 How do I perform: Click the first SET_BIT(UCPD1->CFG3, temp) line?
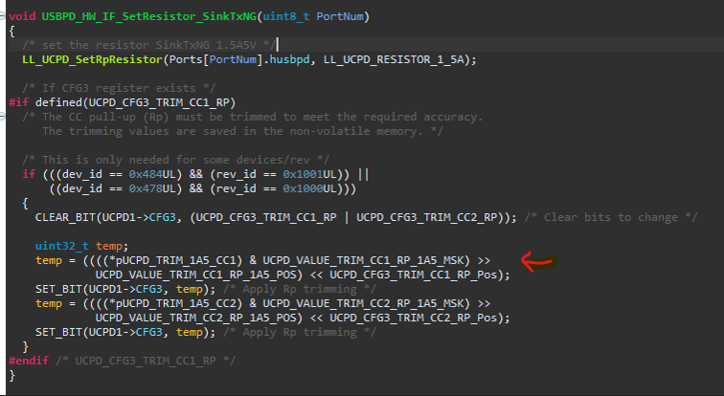coord(125,289)
